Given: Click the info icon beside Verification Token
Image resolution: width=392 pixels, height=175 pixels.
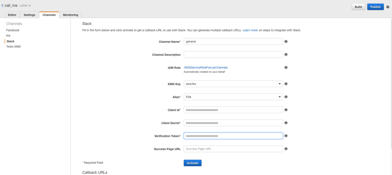Looking at the screenshot, I should [x=286, y=136].
